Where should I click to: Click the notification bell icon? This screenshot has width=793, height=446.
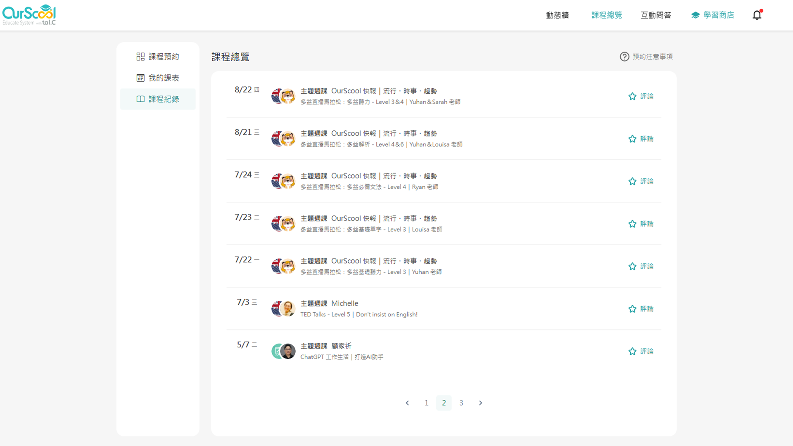click(x=757, y=15)
